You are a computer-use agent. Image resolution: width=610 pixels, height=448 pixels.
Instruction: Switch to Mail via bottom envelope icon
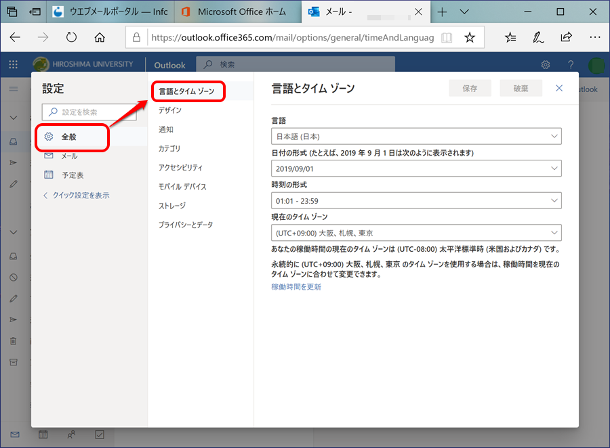[x=15, y=434]
